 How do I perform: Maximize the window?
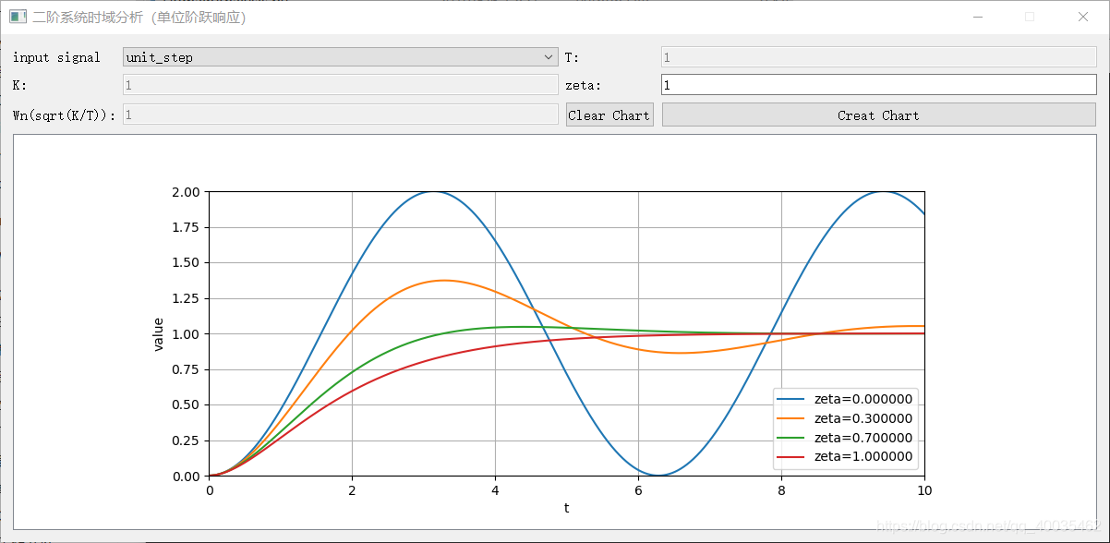pyautogui.click(x=1030, y=17)
